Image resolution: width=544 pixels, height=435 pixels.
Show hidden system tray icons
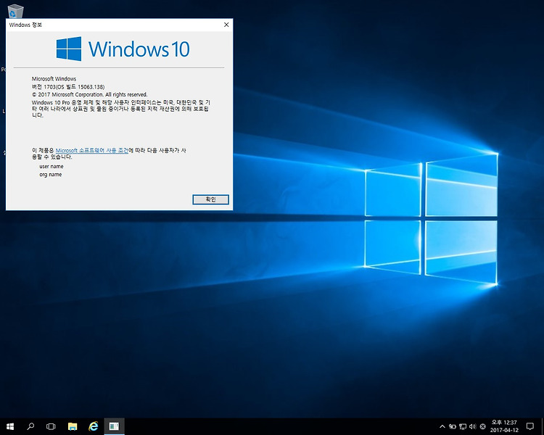442,426
